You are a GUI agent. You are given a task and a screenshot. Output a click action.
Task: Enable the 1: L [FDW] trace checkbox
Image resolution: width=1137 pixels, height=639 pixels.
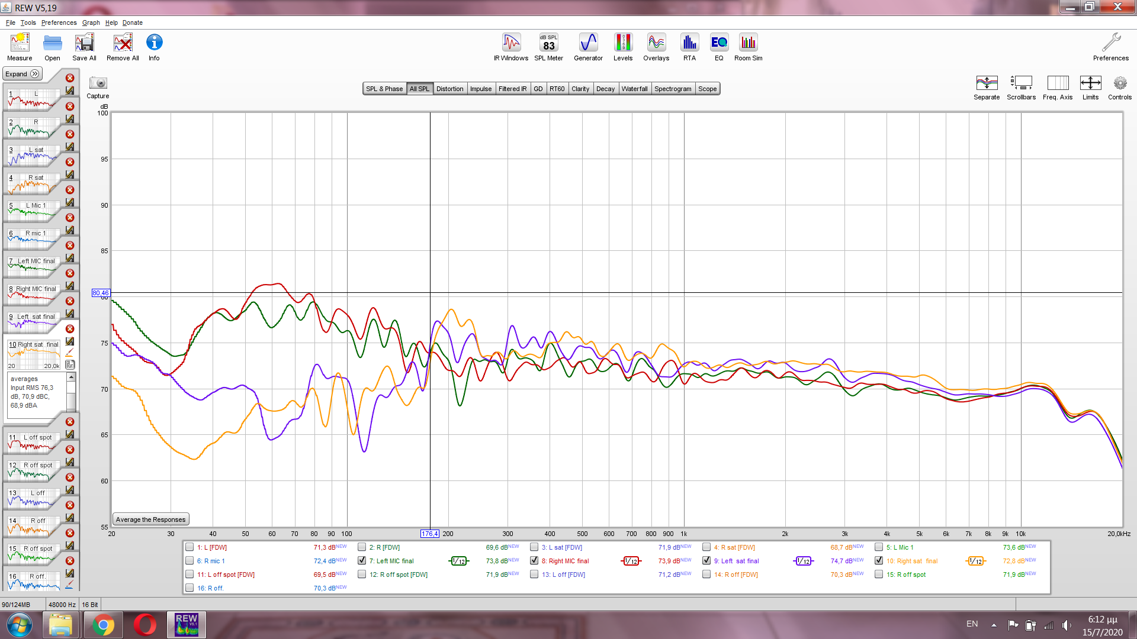click(189, 547)
